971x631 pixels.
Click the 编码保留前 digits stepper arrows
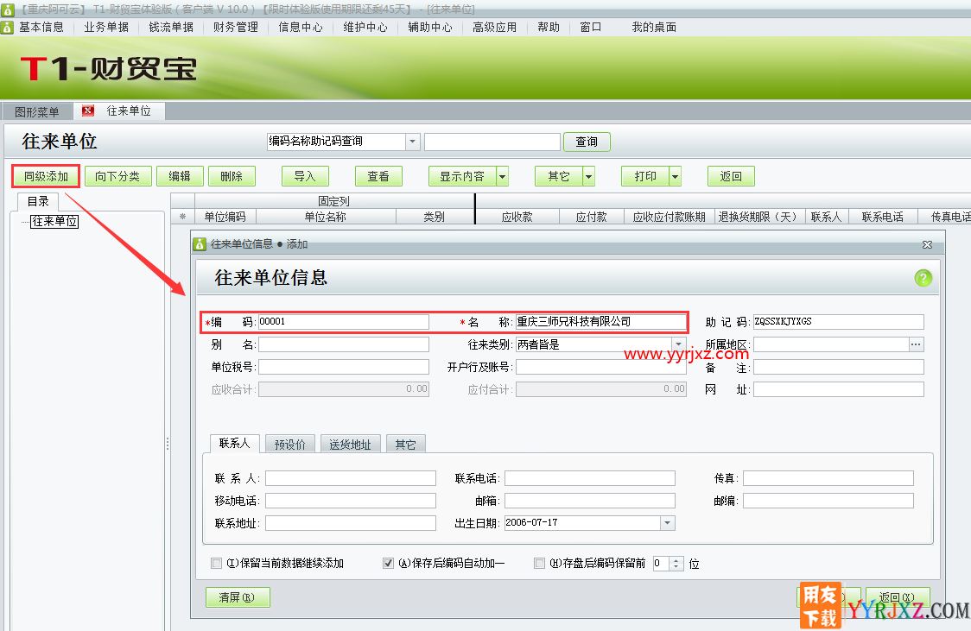point(676,564)
